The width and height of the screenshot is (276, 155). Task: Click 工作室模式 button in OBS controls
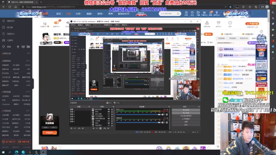(186, 119)
